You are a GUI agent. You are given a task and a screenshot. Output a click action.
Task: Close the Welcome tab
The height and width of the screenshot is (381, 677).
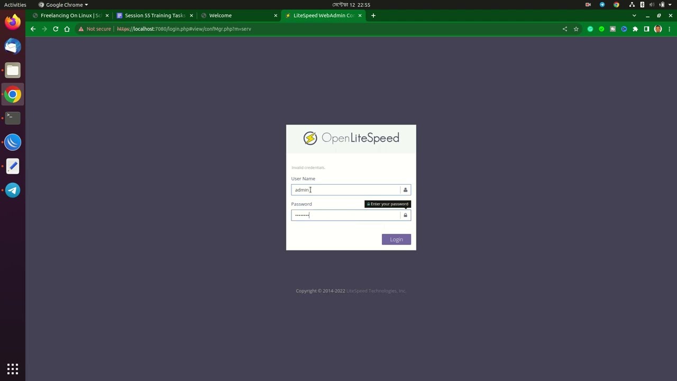pyautogui.click(x=276, y=15)
